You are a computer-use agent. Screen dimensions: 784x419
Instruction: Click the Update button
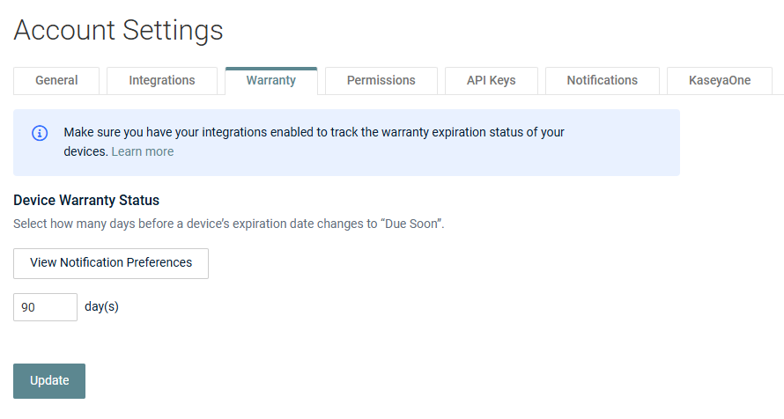(x=49, y=381)
